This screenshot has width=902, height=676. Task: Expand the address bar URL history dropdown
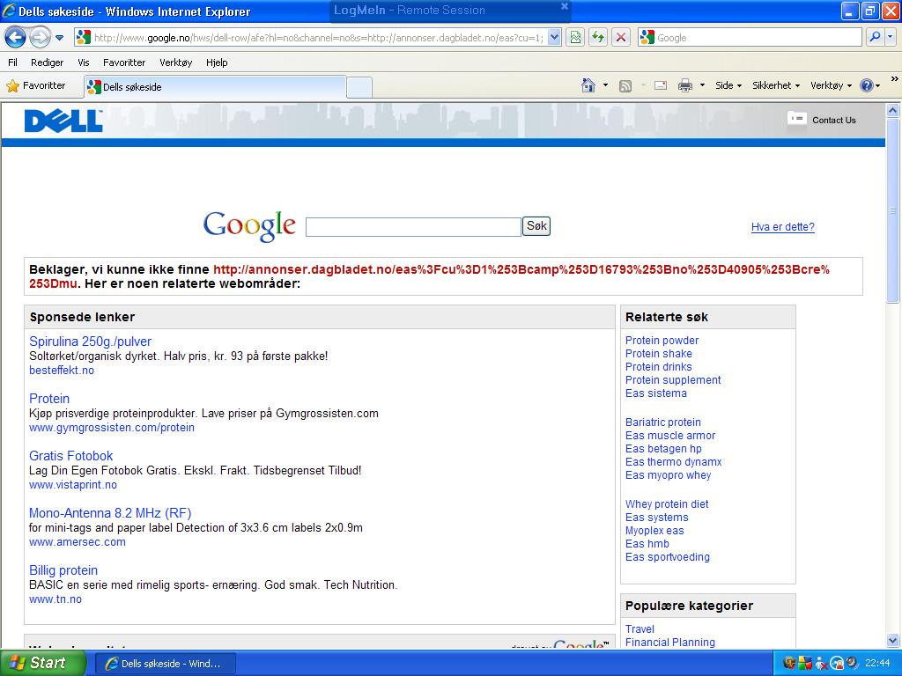pyautogui.click(x=554, y=38)
